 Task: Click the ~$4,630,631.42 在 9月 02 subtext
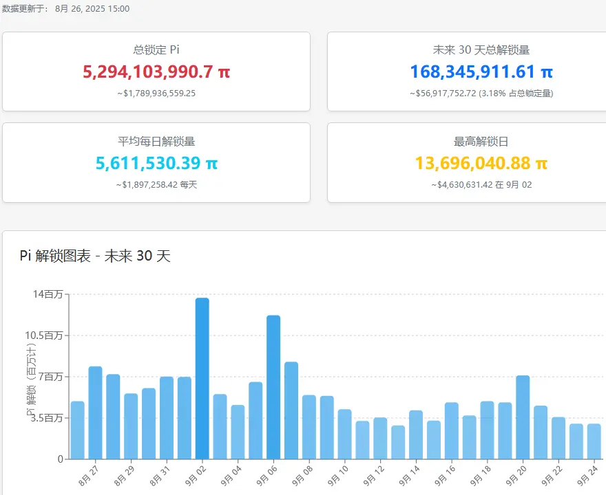[x=481, y=185]
